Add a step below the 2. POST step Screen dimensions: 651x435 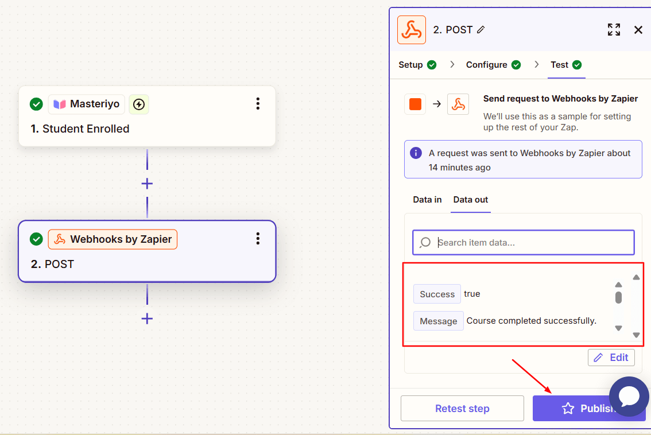click(x=147, y=319)
